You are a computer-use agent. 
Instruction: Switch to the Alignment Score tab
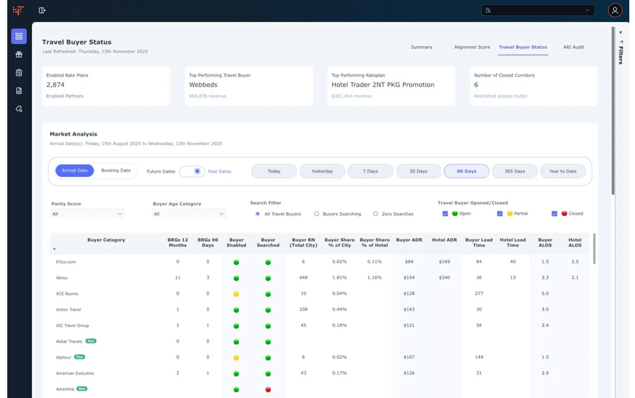472,47
